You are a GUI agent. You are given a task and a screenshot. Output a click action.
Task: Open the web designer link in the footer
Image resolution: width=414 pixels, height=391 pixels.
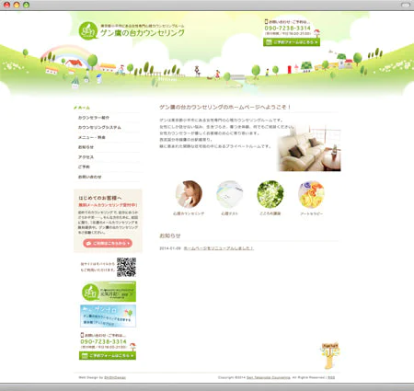point(115,377)
